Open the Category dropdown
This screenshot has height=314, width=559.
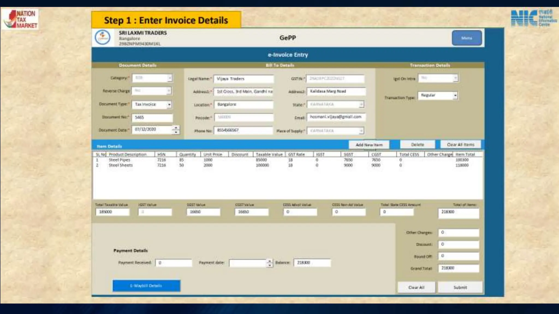(x=170, y=78)
